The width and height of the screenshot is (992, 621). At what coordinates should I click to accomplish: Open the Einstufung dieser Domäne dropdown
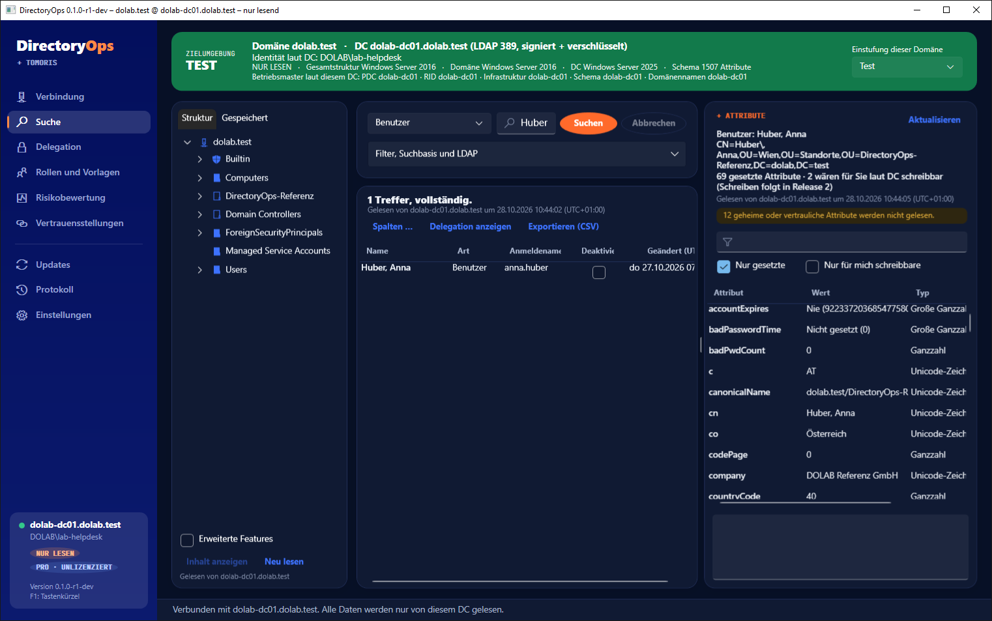pos(907,66)
